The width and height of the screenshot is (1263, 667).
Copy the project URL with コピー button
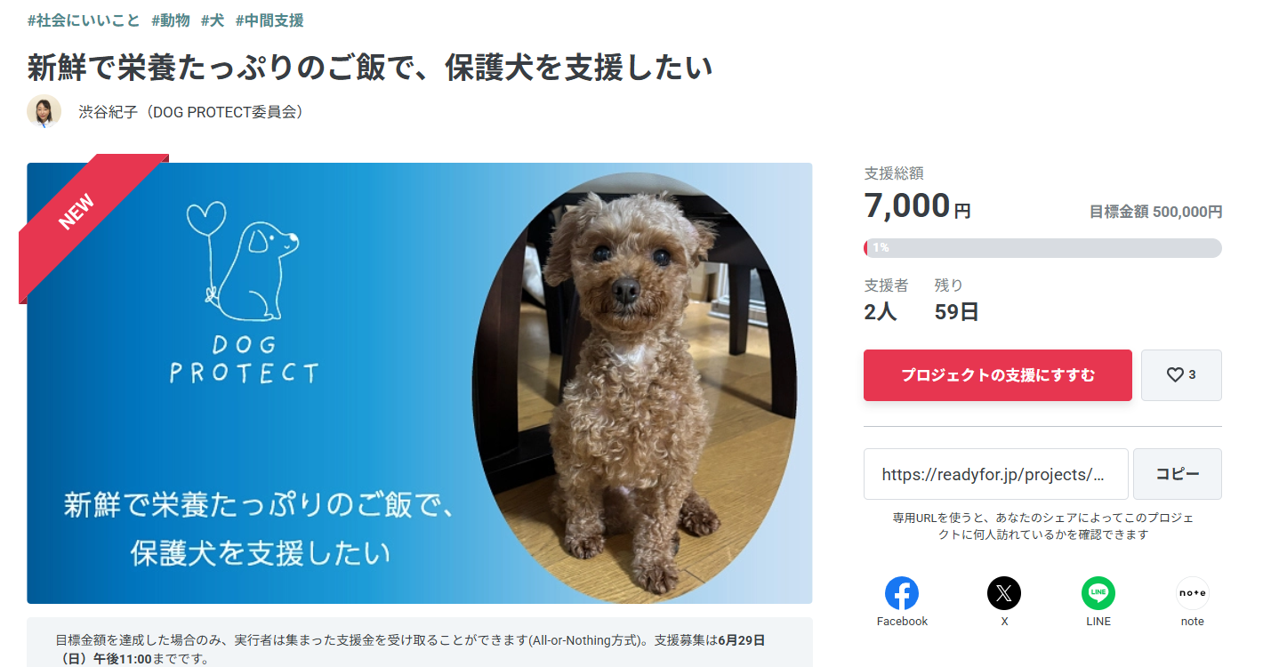pyautogui.click(x=1178, y=474)
